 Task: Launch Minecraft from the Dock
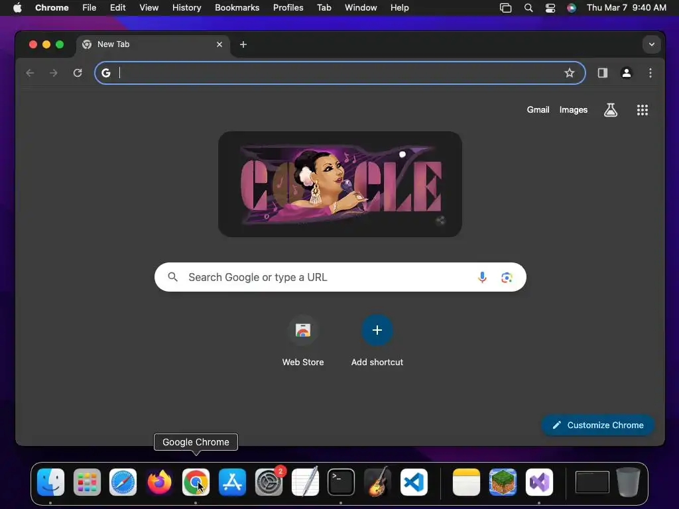(x=503, y=482)
